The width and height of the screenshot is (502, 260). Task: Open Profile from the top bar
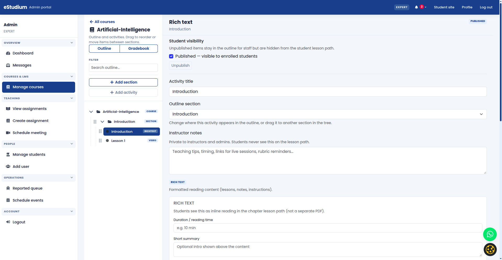[467, 7]
